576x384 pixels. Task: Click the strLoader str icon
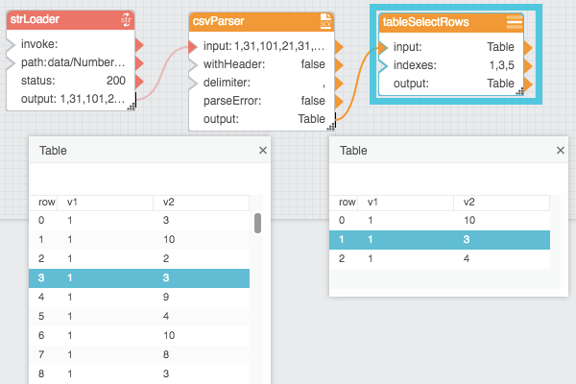click(x=126, y=19)
